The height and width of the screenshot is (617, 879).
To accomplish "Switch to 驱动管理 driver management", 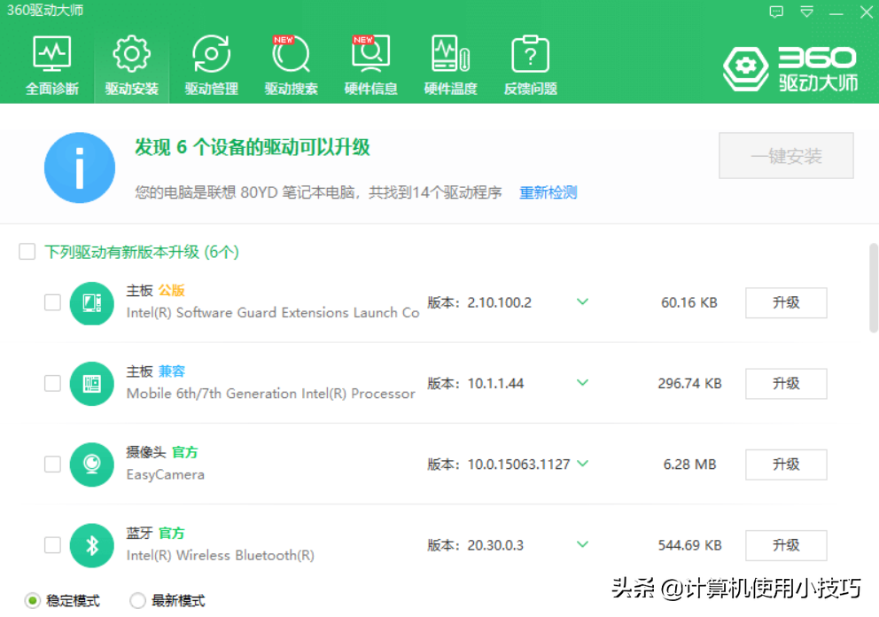I will (x=210, y=62).
